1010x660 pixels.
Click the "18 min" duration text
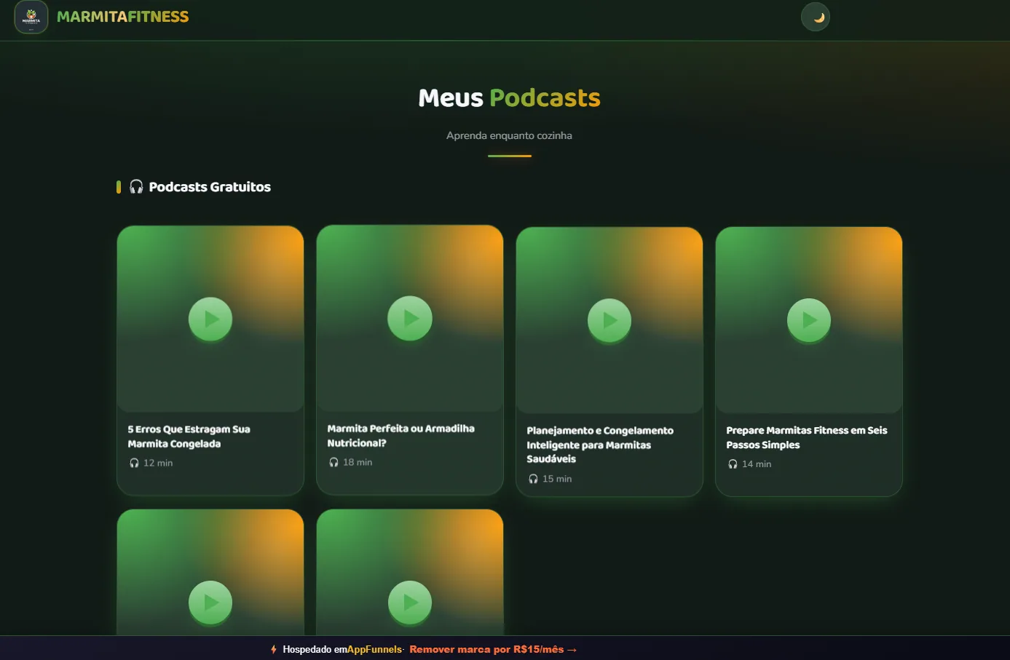[358, 462]
